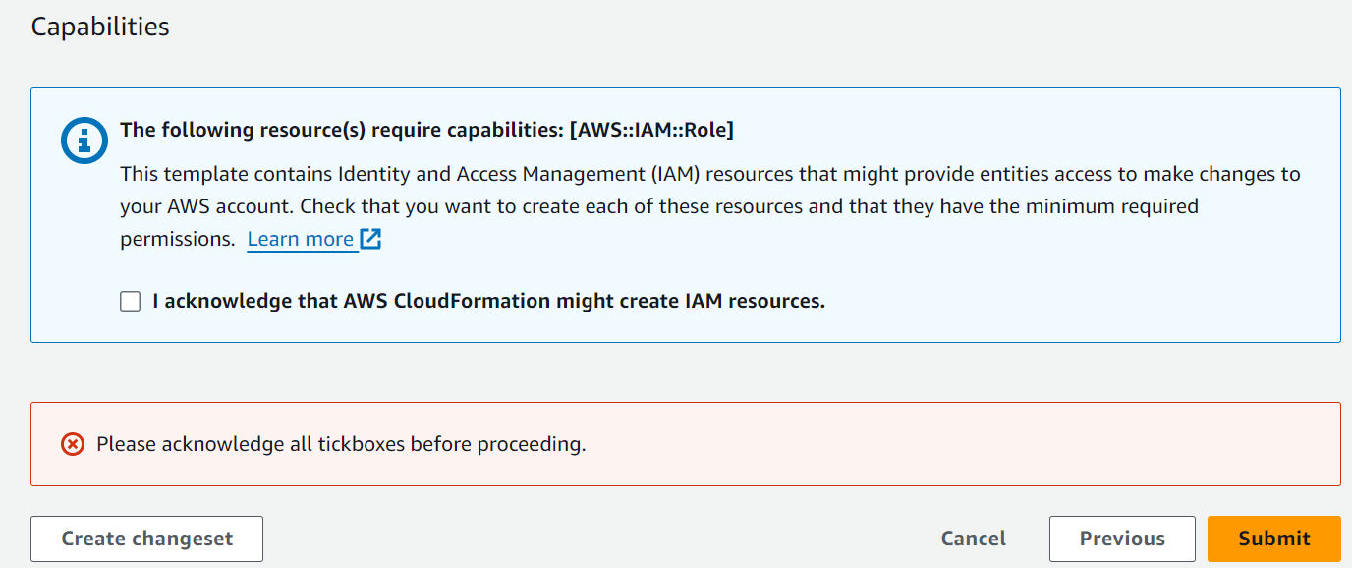The image size is (1352, 568).
Task: Cancel the stack creation
Action: coord(973,539)
